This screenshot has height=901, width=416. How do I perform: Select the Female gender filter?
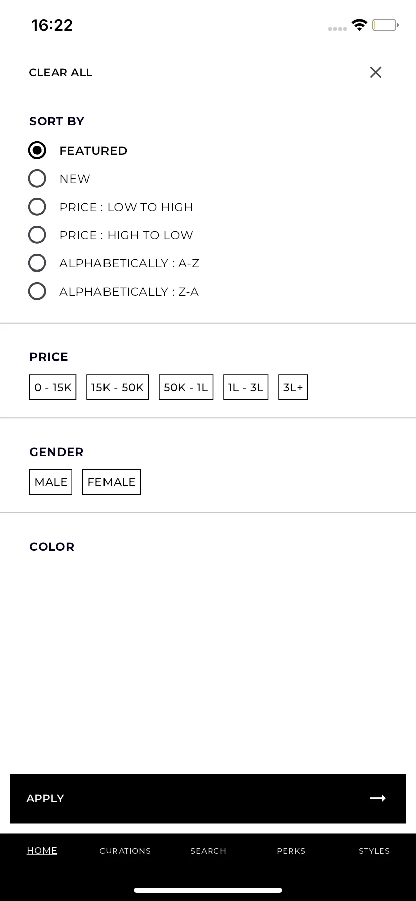[x=112, y=482]
